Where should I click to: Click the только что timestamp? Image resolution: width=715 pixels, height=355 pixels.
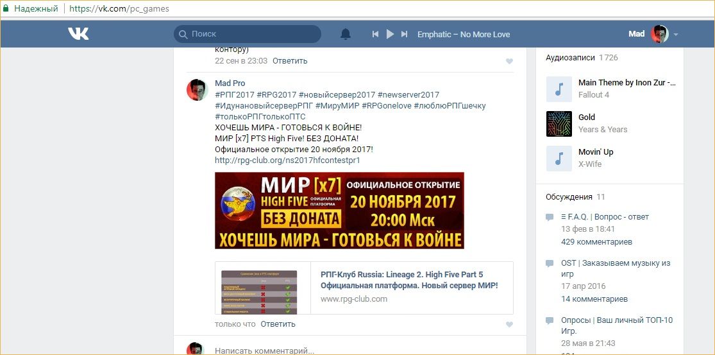coord(235,324)
